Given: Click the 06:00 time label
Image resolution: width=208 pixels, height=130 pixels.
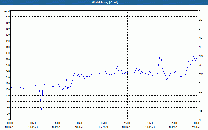Looking at the screenshot, I should (x=57, y=123).
